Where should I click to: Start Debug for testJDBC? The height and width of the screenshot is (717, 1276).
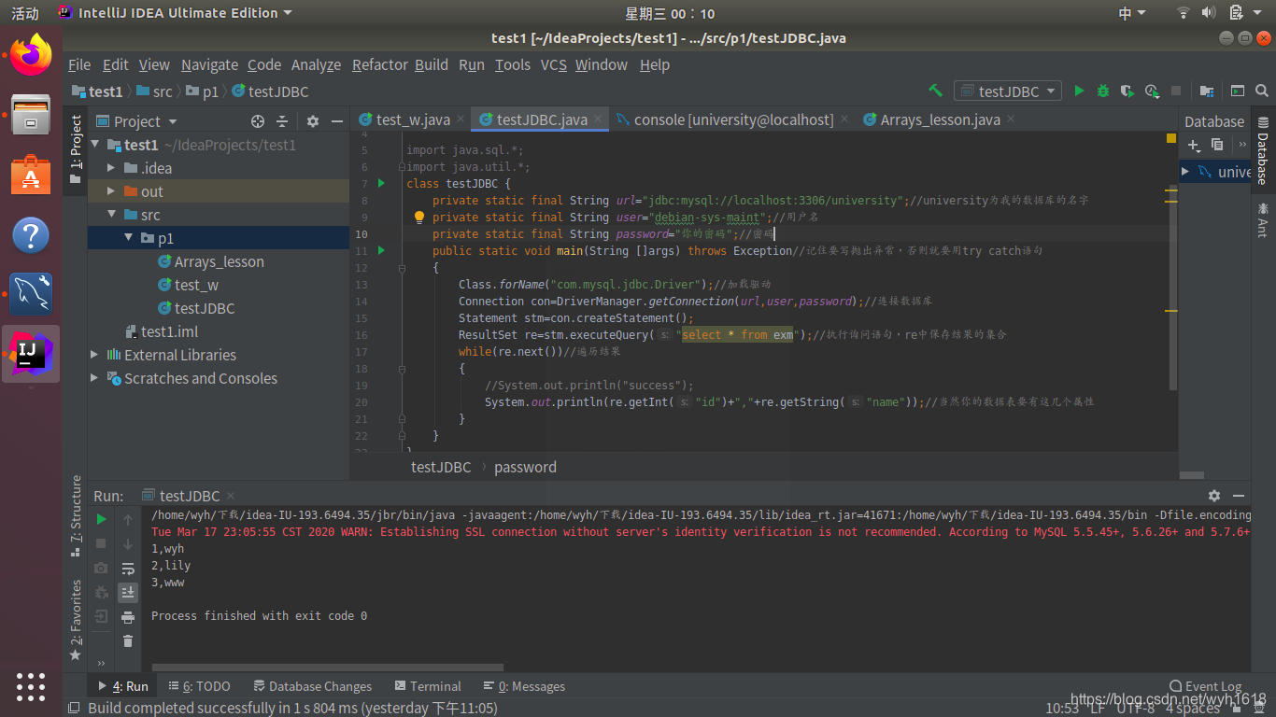click(x=1103, y=91)
